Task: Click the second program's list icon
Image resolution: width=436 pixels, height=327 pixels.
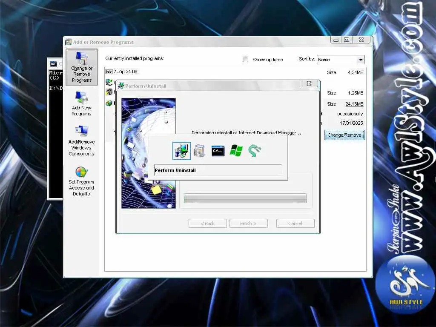Action: tap(109, 82)
